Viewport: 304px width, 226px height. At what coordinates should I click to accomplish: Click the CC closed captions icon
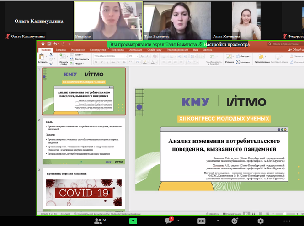pyautogui.click(x=201, y=221)
